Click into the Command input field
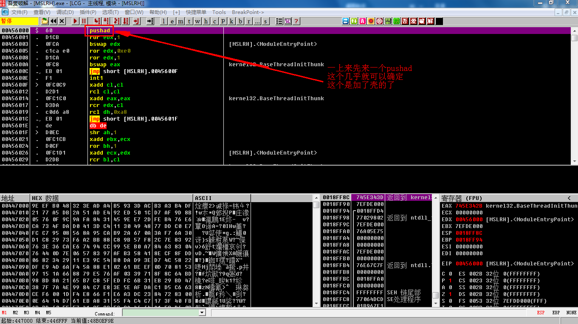The image size is (578, 324). 161,313
